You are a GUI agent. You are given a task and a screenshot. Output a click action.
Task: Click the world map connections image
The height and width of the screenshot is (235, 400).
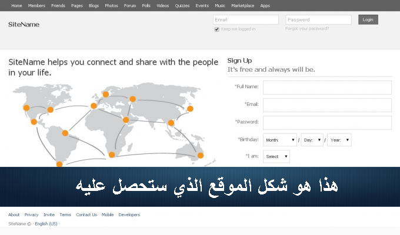[112, 123]
